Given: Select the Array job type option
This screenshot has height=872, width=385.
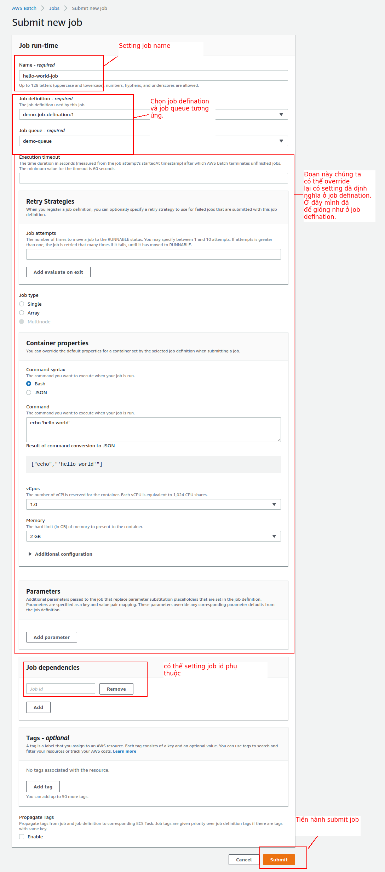Looking at the screenshot, I should click(22, 313).
